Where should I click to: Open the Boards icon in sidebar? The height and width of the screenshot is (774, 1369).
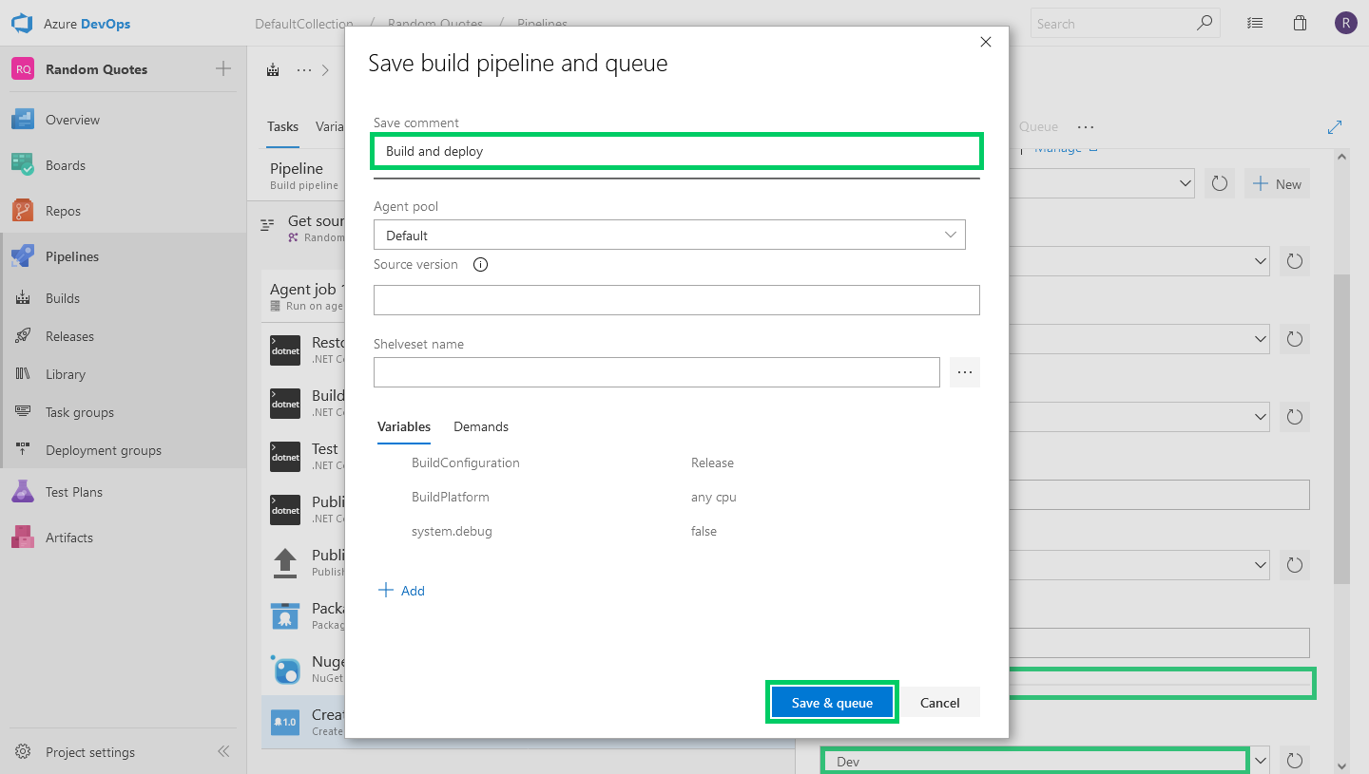23,165
